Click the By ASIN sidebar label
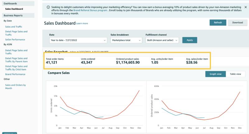Screen dimensions: 249x134 tap(8, 44)
